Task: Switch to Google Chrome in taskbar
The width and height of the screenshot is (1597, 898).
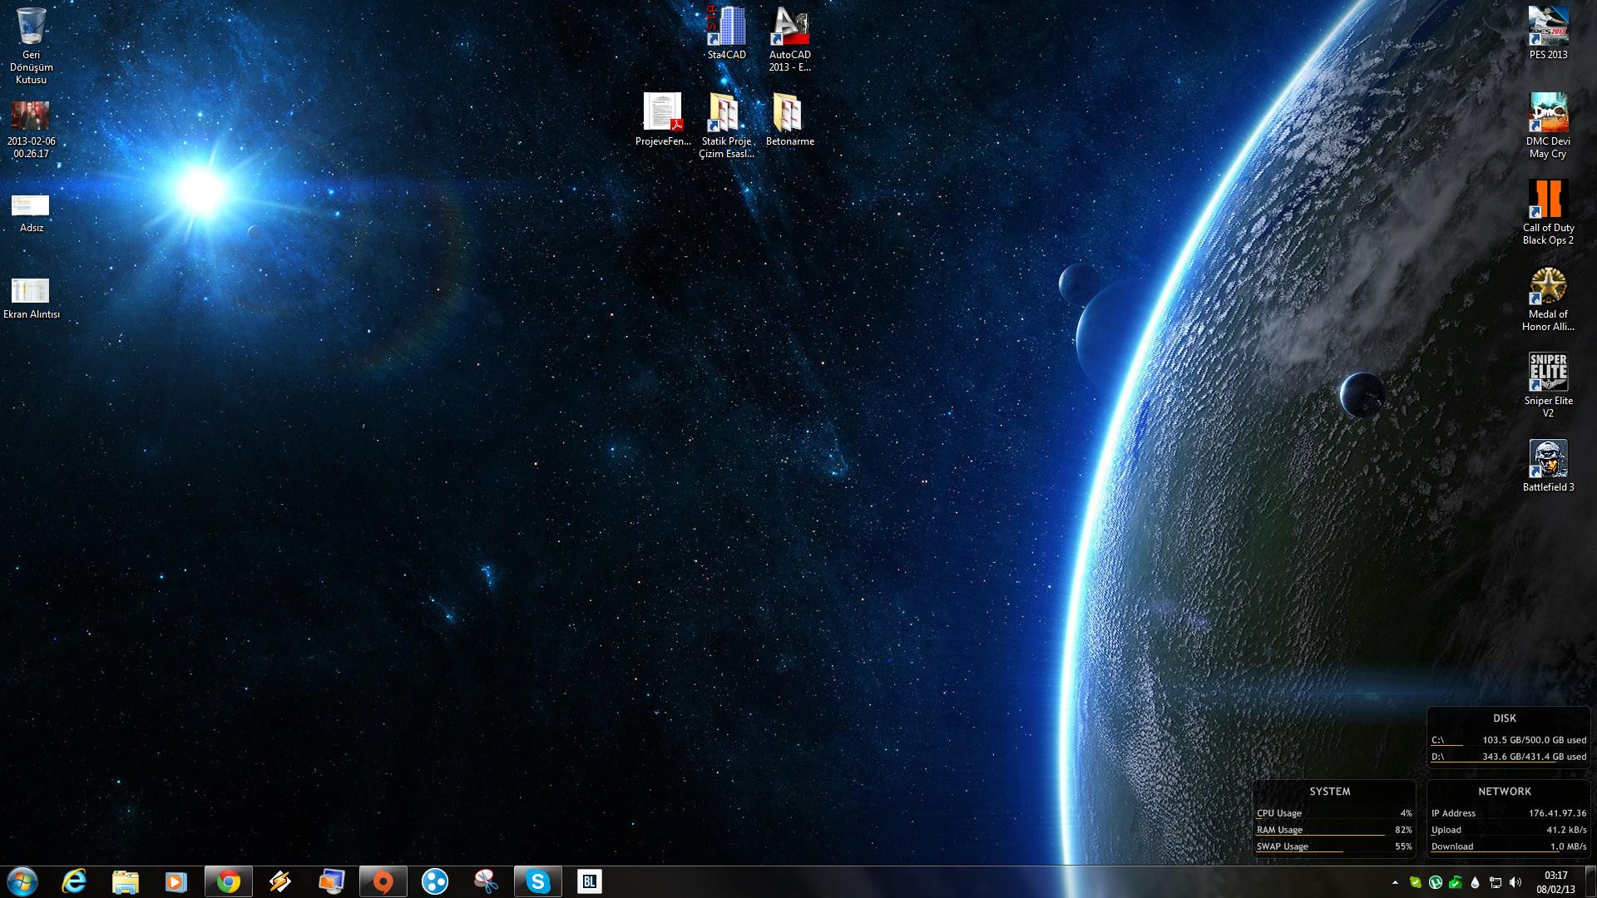Action: [x=229, y=881]
